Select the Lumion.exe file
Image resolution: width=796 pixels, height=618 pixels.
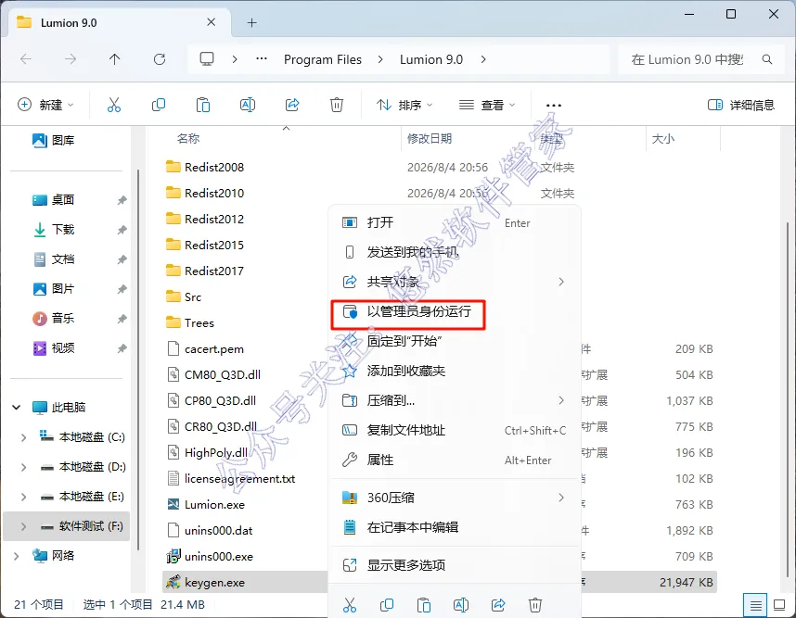tap(214, 504)
